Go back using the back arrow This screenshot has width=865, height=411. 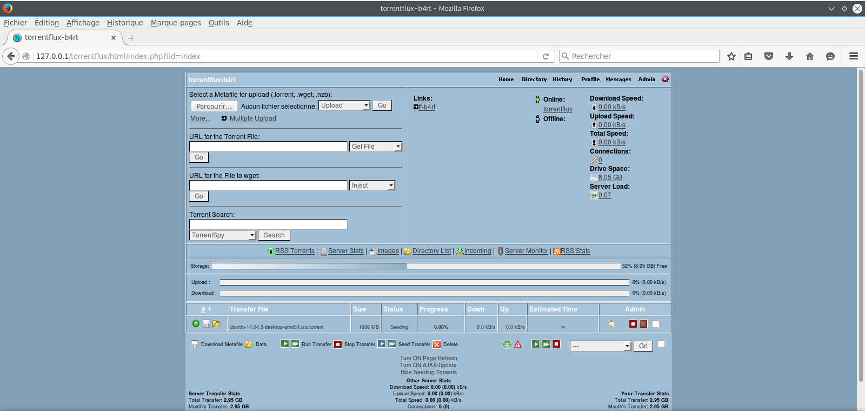[11, 56]
